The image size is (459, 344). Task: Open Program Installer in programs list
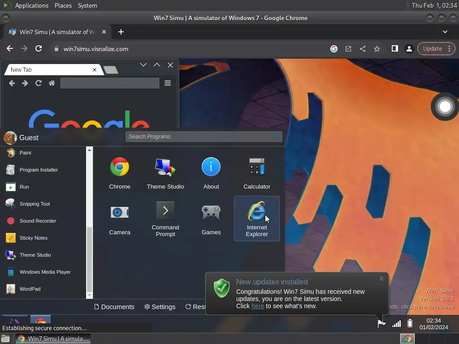pyautogui.click(x=44, y=170)
